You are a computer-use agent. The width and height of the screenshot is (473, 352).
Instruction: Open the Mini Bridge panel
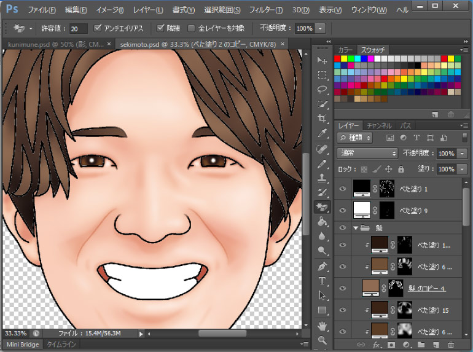[22, 345]
